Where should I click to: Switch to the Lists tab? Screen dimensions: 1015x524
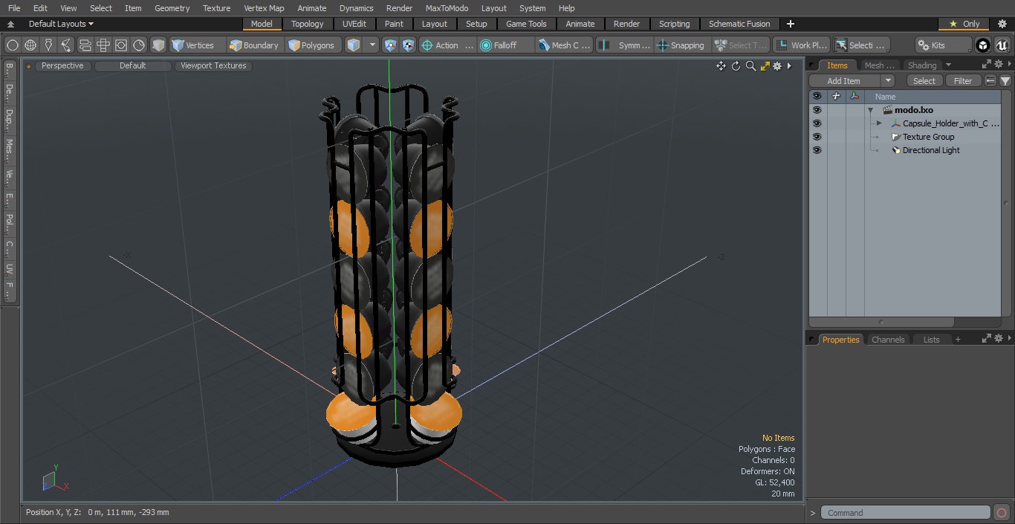[x=932, y=340]
